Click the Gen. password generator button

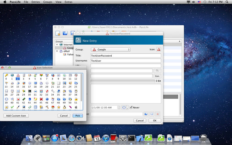[157, 76]
